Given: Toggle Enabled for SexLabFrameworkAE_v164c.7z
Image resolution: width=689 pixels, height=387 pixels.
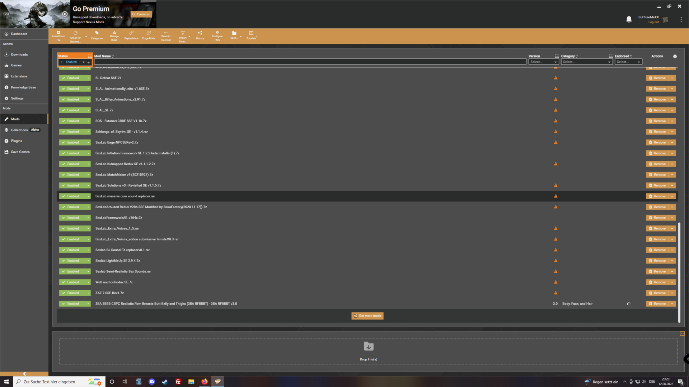Looking at the screenshot, I should point(72,218).
